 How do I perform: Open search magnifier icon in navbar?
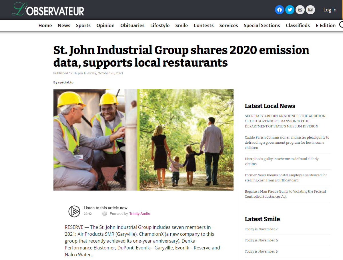click(341, 25)
